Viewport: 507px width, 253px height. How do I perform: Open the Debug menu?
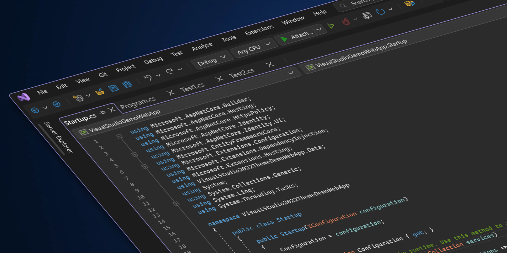click(x=153, y=60)
